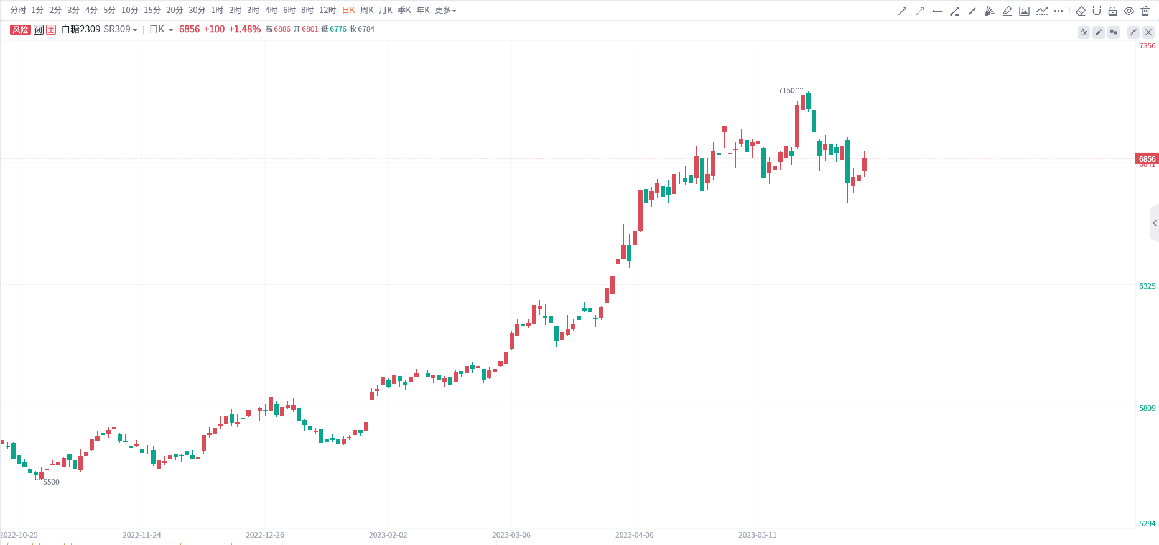Screen dimensions: 1159x545
Task: Click the pencil edit button below toolbar
Action: (x=1099, y=32)
